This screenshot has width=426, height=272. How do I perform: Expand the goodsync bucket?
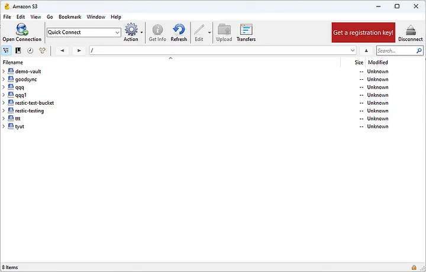pyautogui.click(x=4, y=79)
